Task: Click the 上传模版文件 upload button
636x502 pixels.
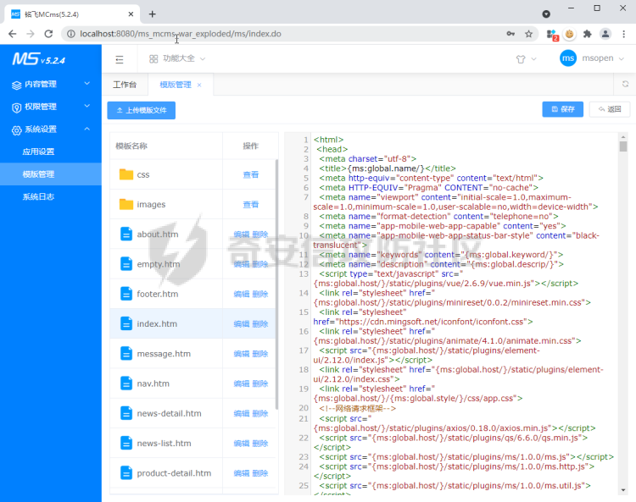Action: (x=141, y=110)
